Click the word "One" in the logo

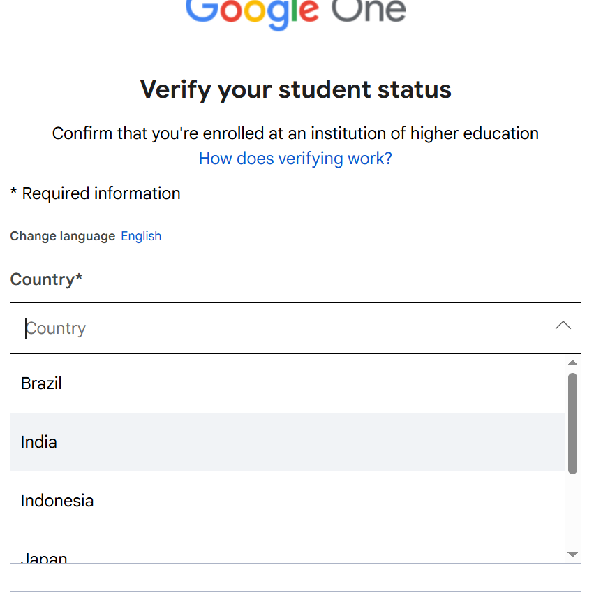click(x=366, y=11)
